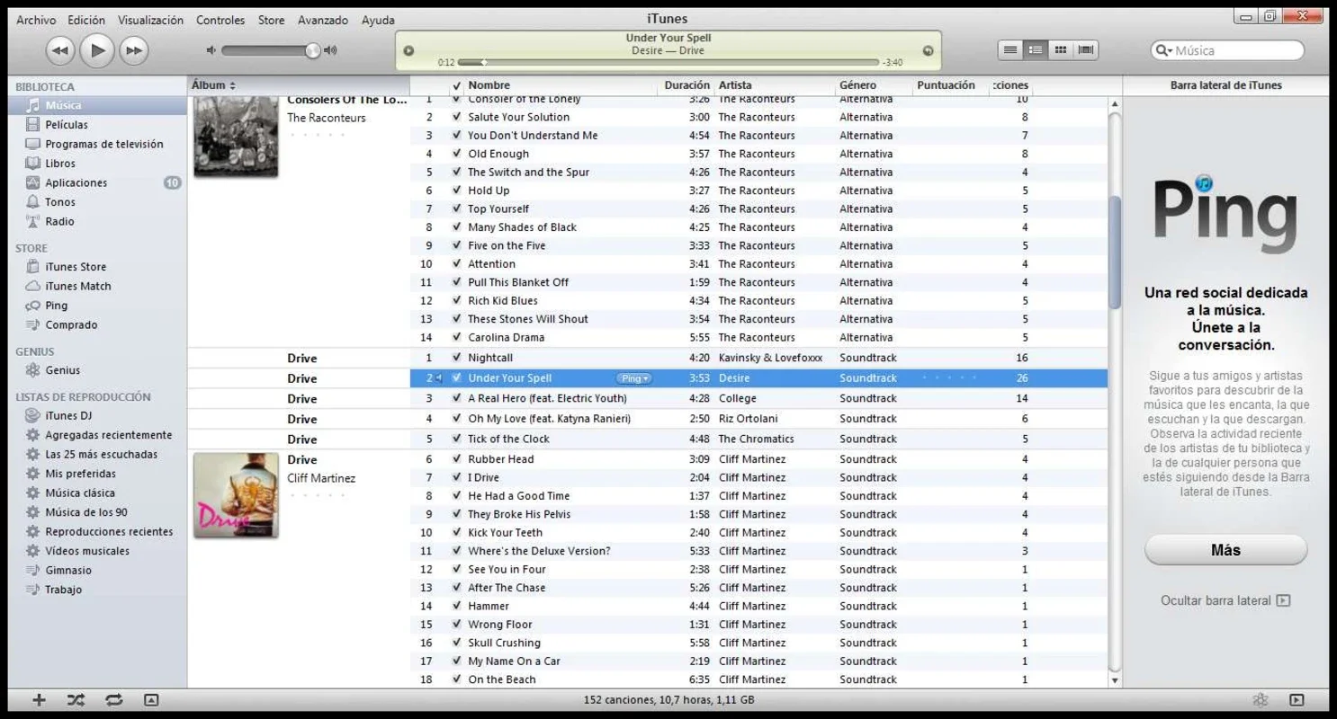Sort by the Artista column header
Viewport: 1337px width, 719px height.
775,85
